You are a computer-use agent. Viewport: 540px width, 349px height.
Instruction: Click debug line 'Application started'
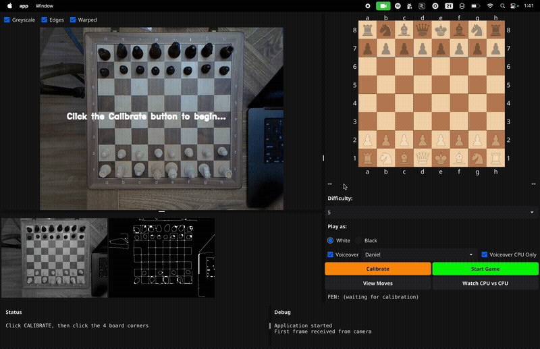click(303, 325)
